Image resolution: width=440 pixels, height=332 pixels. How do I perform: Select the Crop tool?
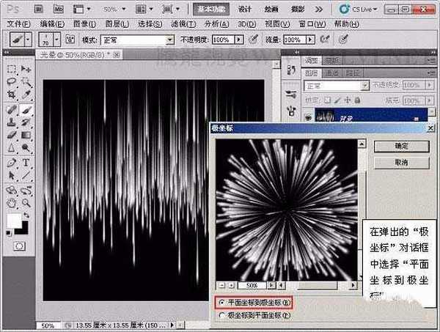pos(12,95)
